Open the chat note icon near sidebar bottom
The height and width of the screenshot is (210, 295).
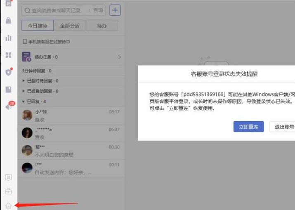tap(9, 178)
